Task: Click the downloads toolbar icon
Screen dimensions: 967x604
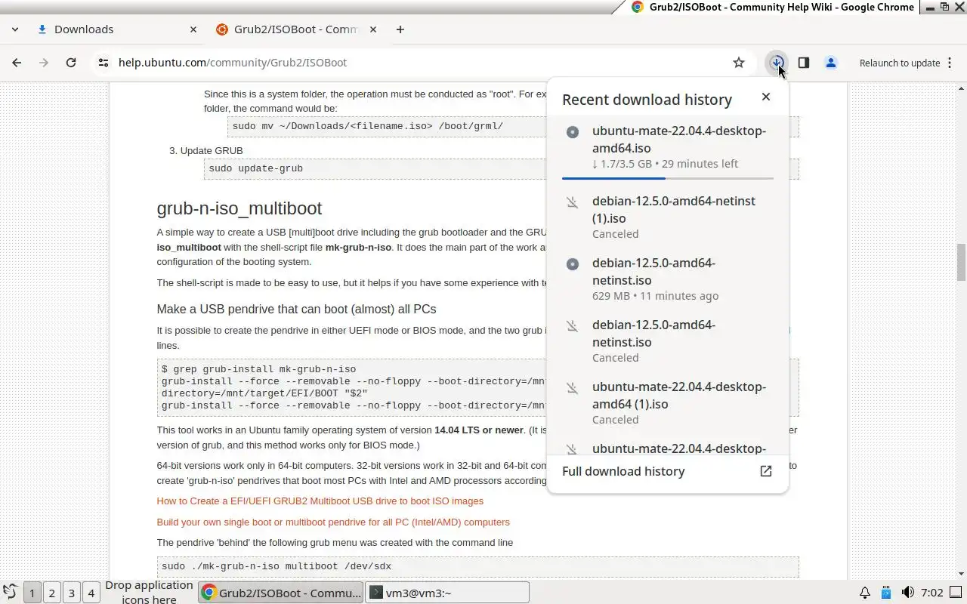Action: coord(776,63)
